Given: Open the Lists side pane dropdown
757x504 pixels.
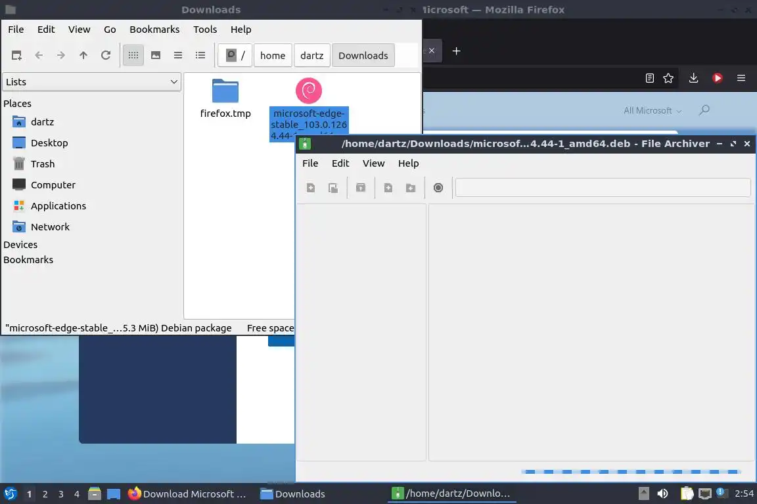Looking at the screenshot, I should click(92, 82).
